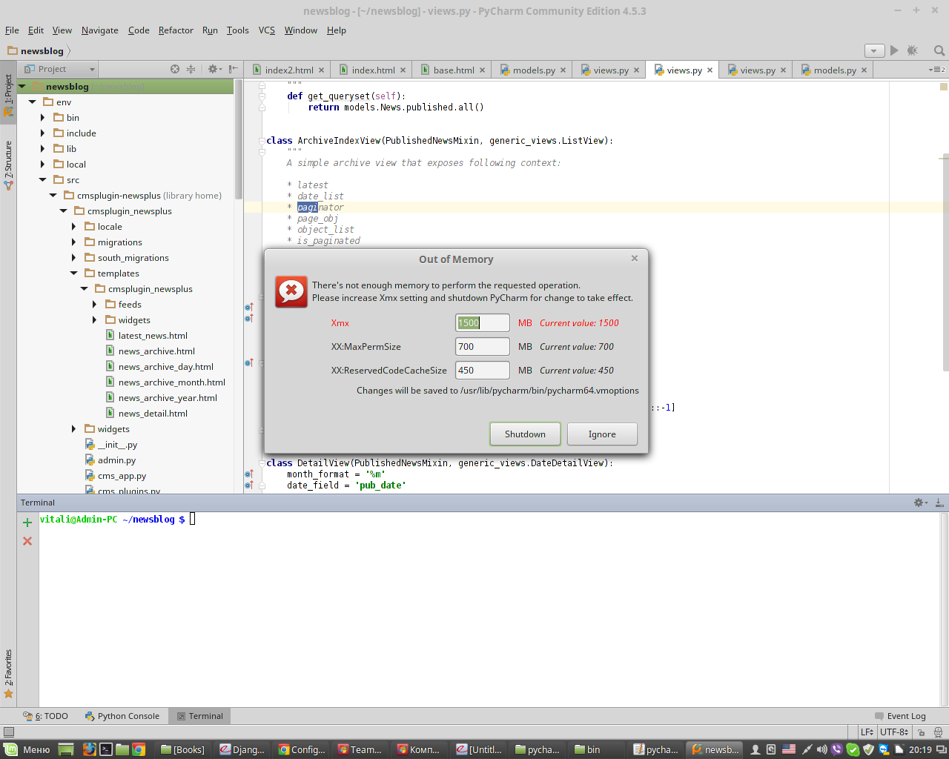Viewport: 949px width, 759px height.
Task: Expand the include folder
Action: point(43,133)
